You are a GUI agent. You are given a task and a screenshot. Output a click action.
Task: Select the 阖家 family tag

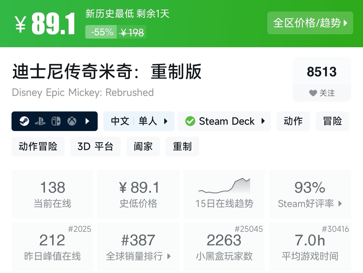coord(143,147)
